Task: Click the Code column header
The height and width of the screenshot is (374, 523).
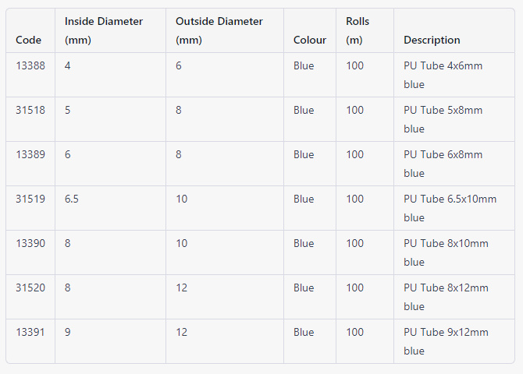Action: coord(28,40)
